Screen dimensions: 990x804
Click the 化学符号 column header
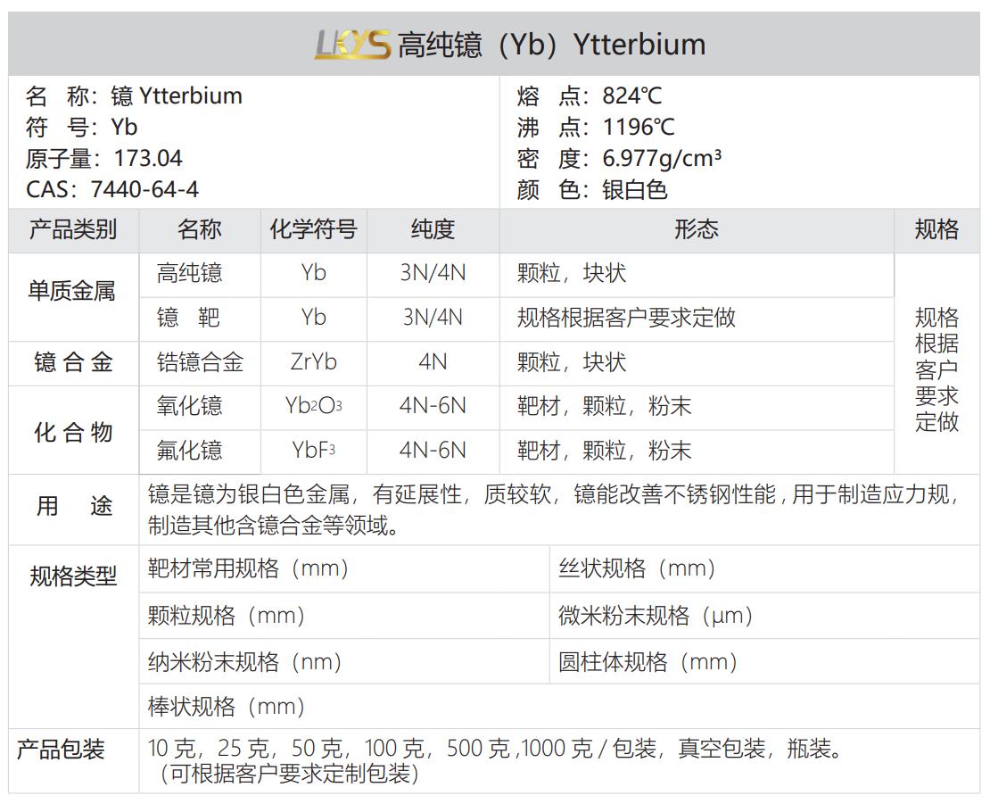coord(313,230)
